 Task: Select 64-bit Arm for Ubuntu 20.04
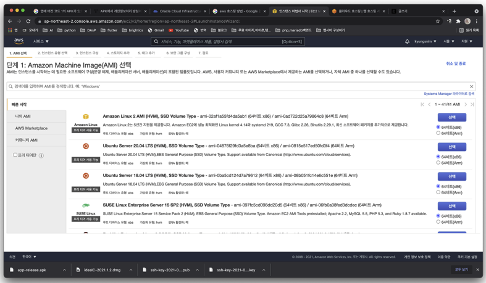[438, 162]
